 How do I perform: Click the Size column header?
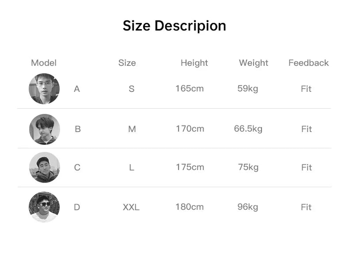127,63
